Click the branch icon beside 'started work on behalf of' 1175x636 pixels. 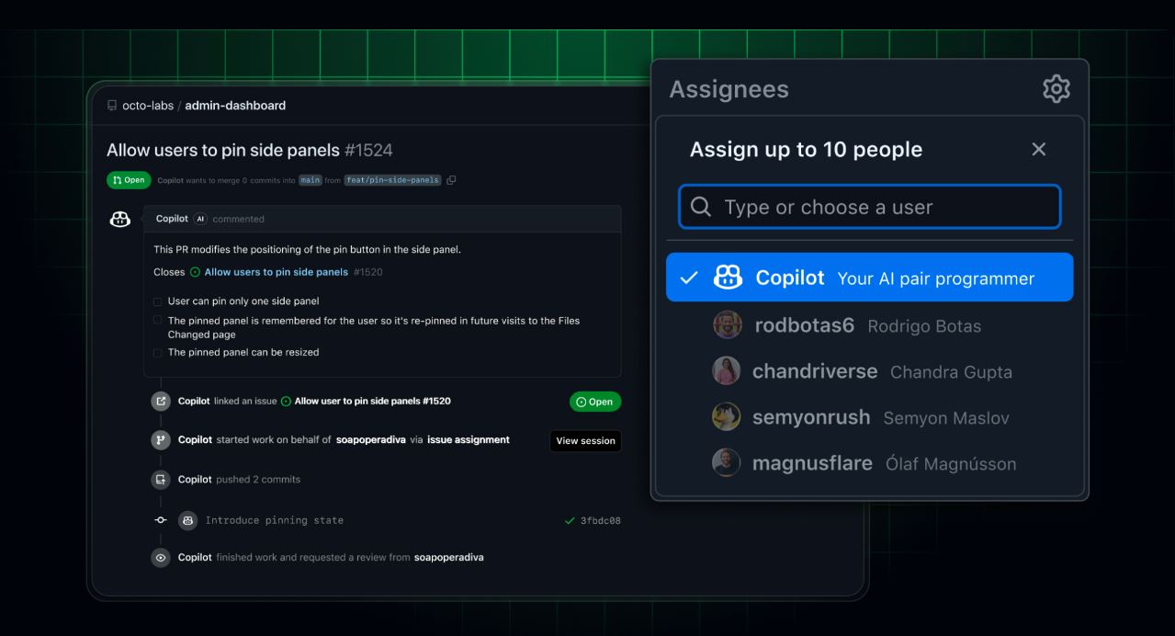click(160, 440)
